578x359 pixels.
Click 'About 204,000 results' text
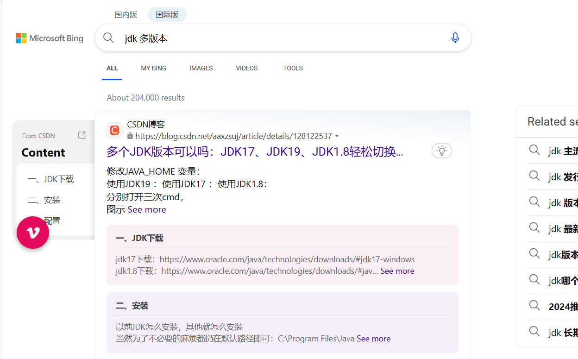click(x=145, y=98)
